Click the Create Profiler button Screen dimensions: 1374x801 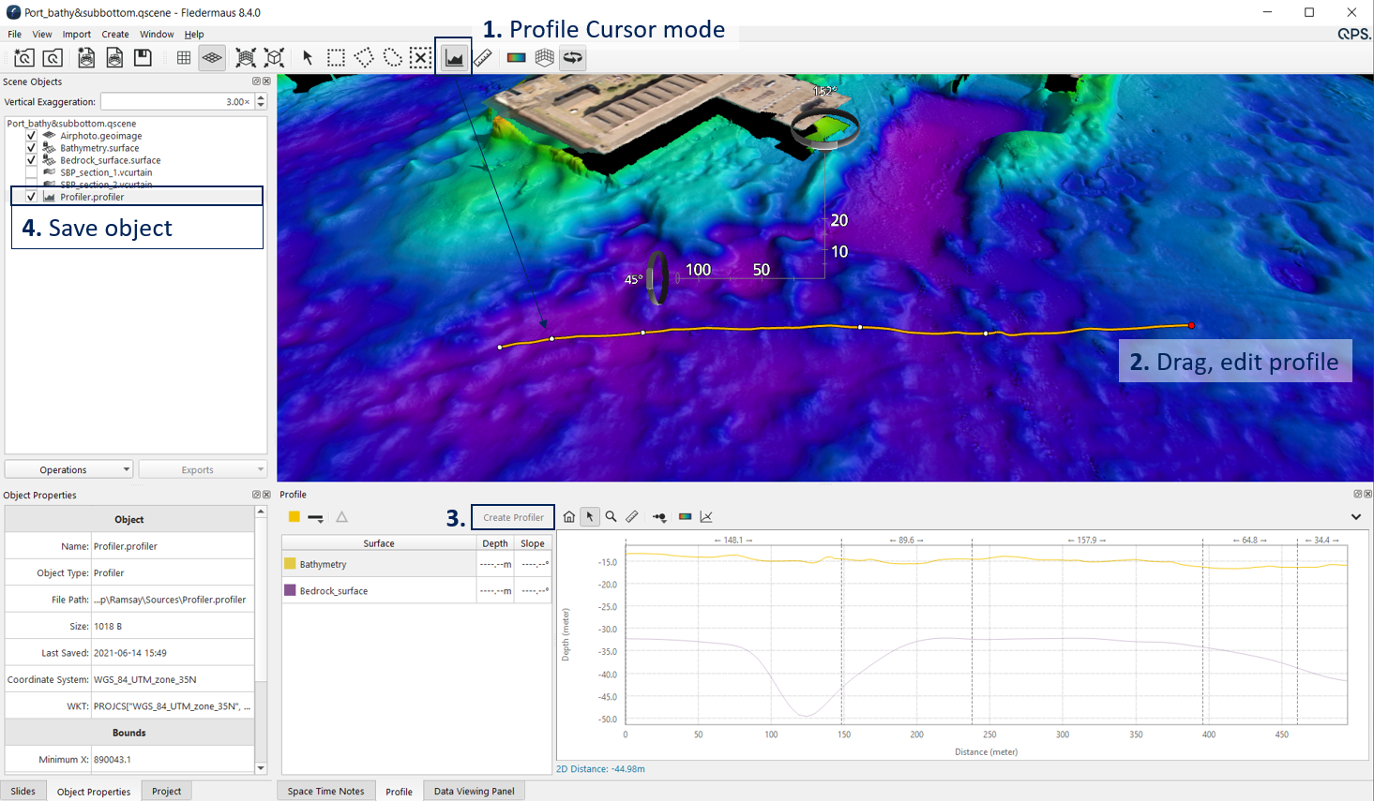tap(513, 517)
